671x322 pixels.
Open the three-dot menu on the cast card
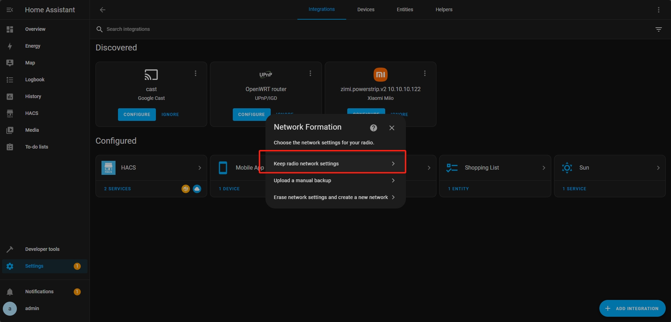coord(196,73)
